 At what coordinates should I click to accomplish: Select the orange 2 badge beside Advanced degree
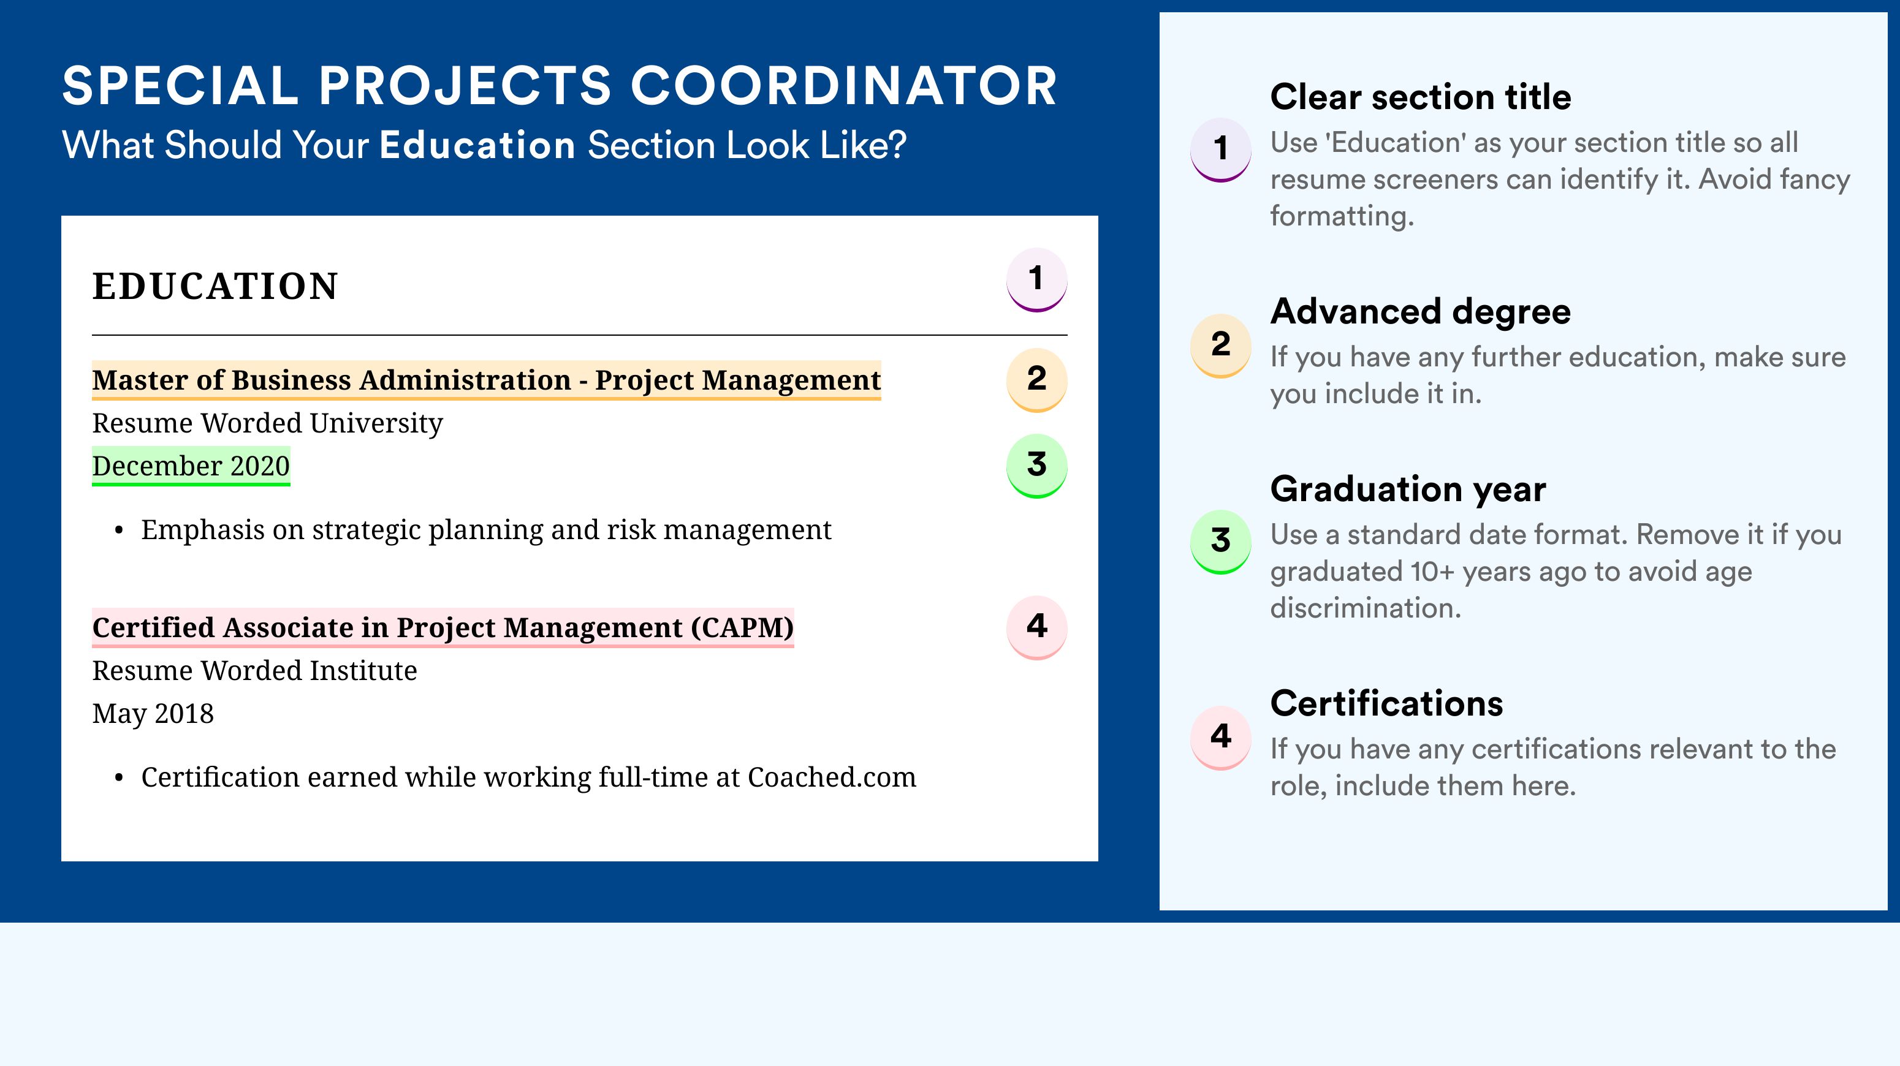(1221, 346)
